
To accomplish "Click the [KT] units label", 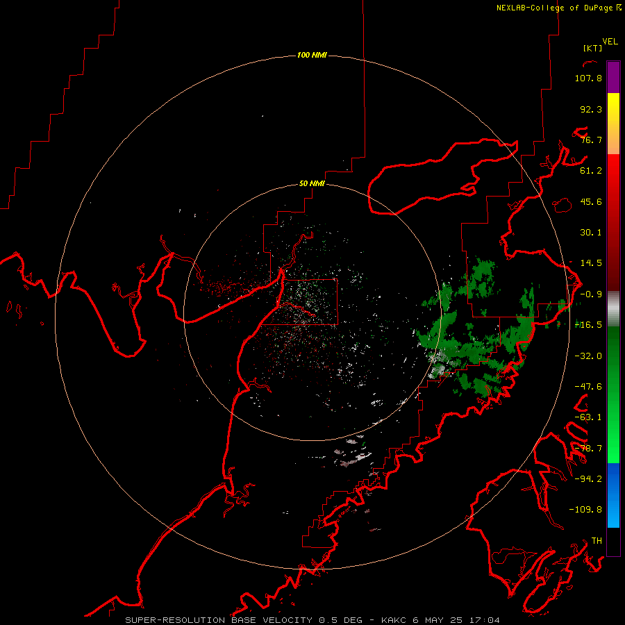I will 593,48.
